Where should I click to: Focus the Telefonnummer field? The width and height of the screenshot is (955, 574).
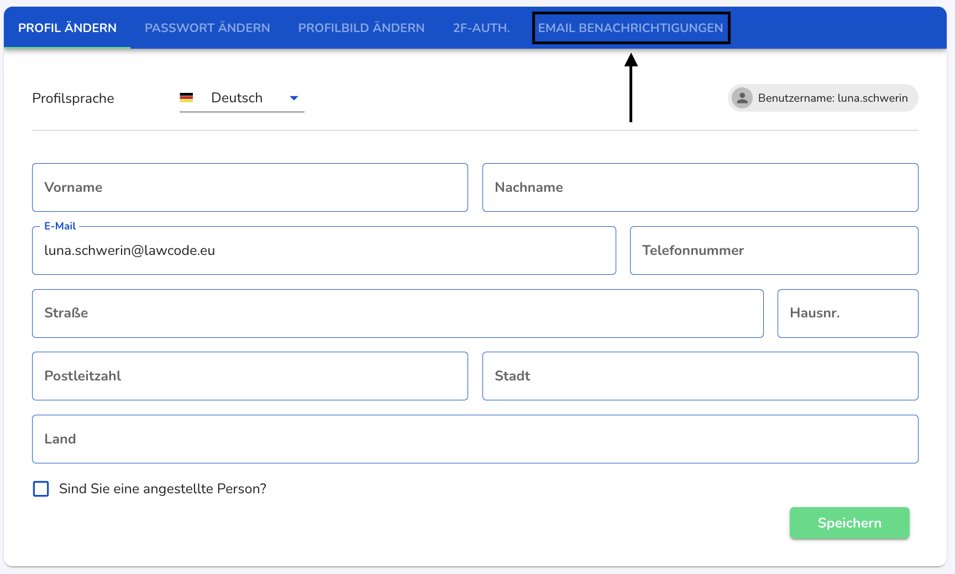774,251
